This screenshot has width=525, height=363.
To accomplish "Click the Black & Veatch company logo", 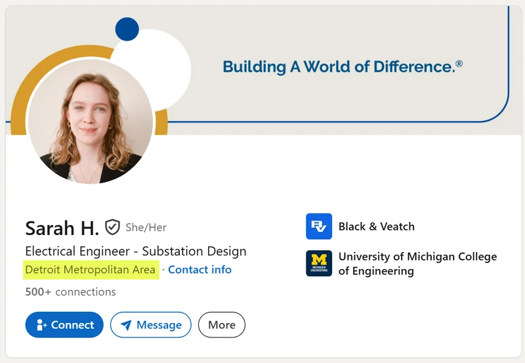I will tap(319, 226).
